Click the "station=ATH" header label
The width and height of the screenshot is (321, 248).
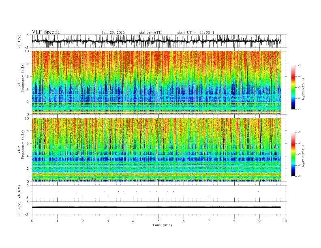point(150,32)
